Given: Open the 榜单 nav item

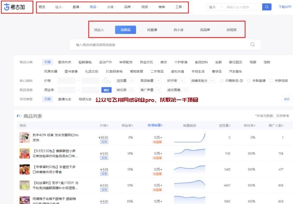Looking at the screenshot, I should (162, 7).
